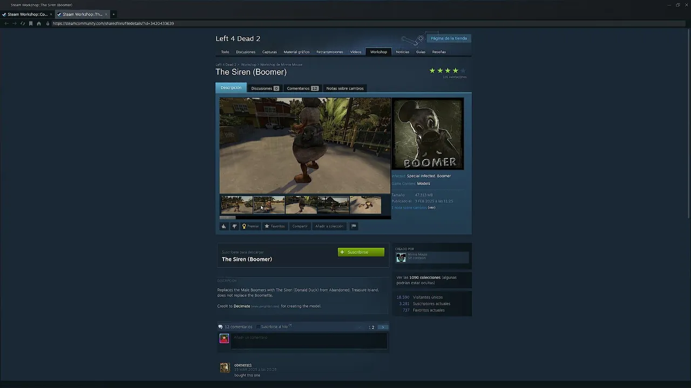The height and width of the screenshot is (388, 691).
Task: Select the first screenshot thumbnail
Action: point(236,205)
